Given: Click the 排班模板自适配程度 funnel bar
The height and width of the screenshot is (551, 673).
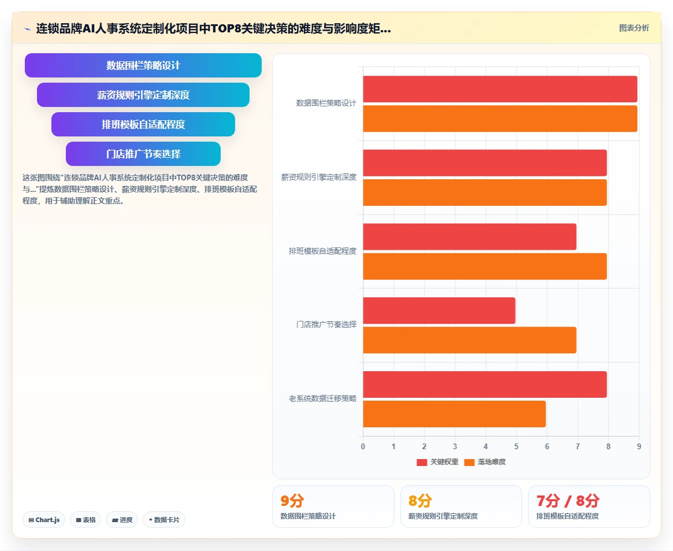Looking at the screenshot, I should pyautogui.click(x=143, y=124).
